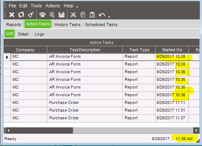Open Print Preview magnifier icon
The height and width of the screenshot is (146, 202).
coord(52,15)
